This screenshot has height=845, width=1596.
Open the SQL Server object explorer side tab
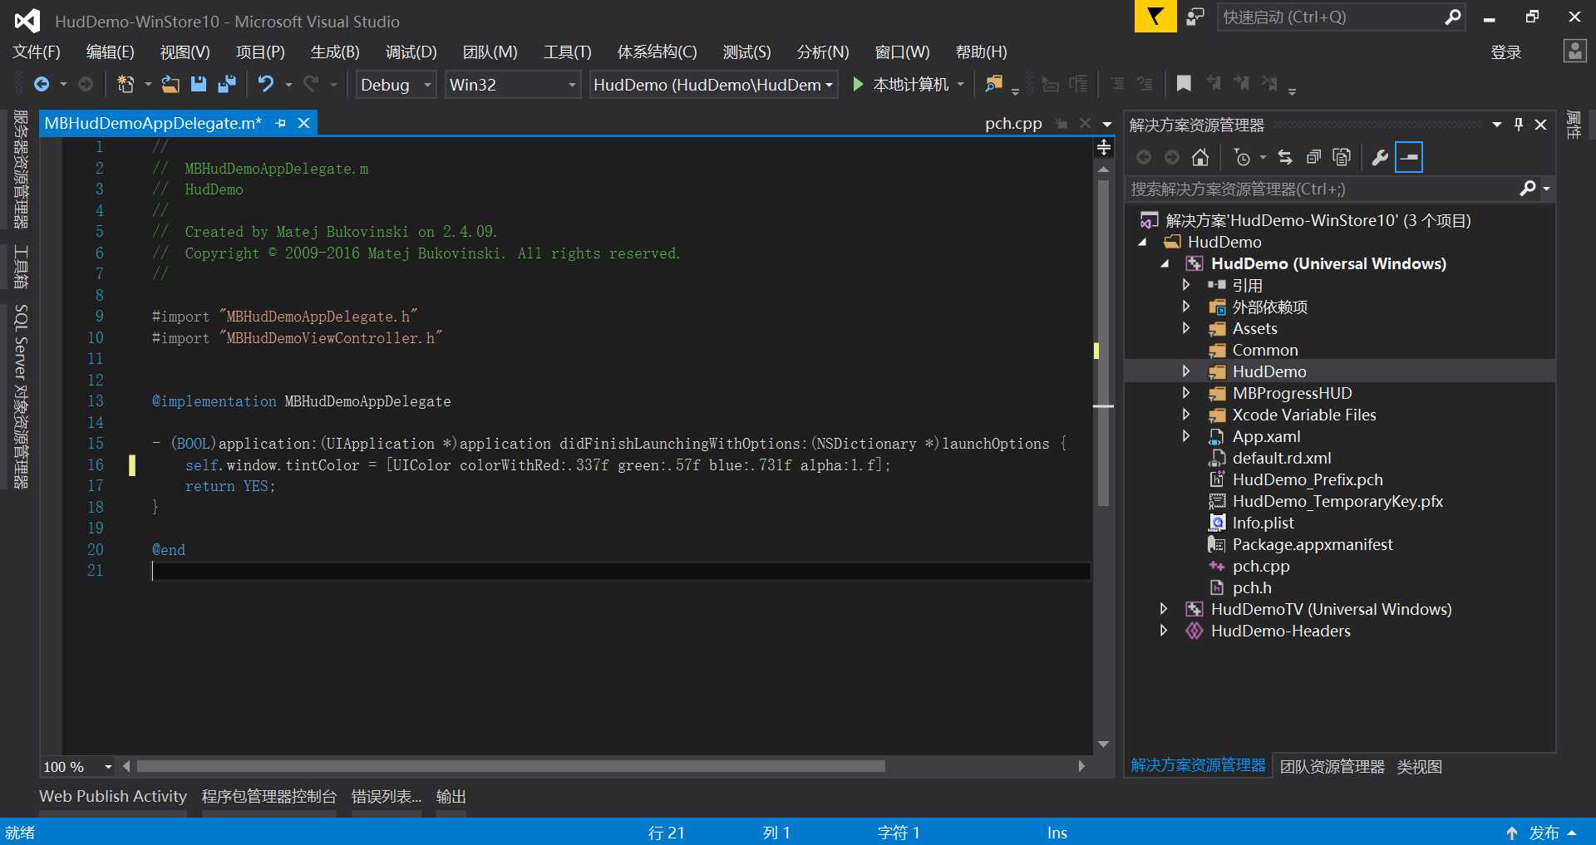21,397
